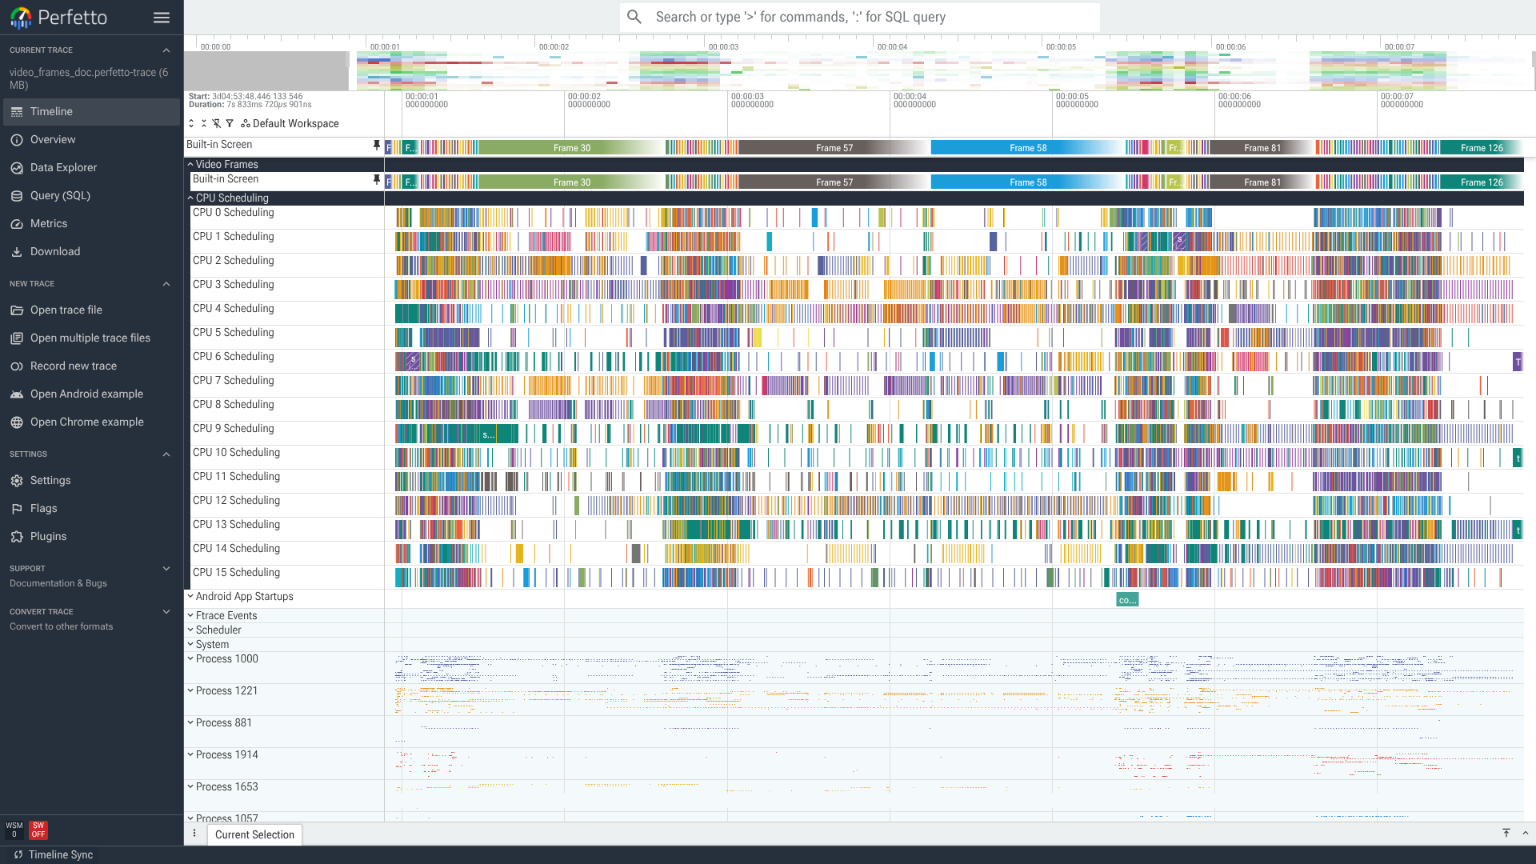Open the Query (SQL) page
Screen dimensions: 1536x864
pos(91,196)
